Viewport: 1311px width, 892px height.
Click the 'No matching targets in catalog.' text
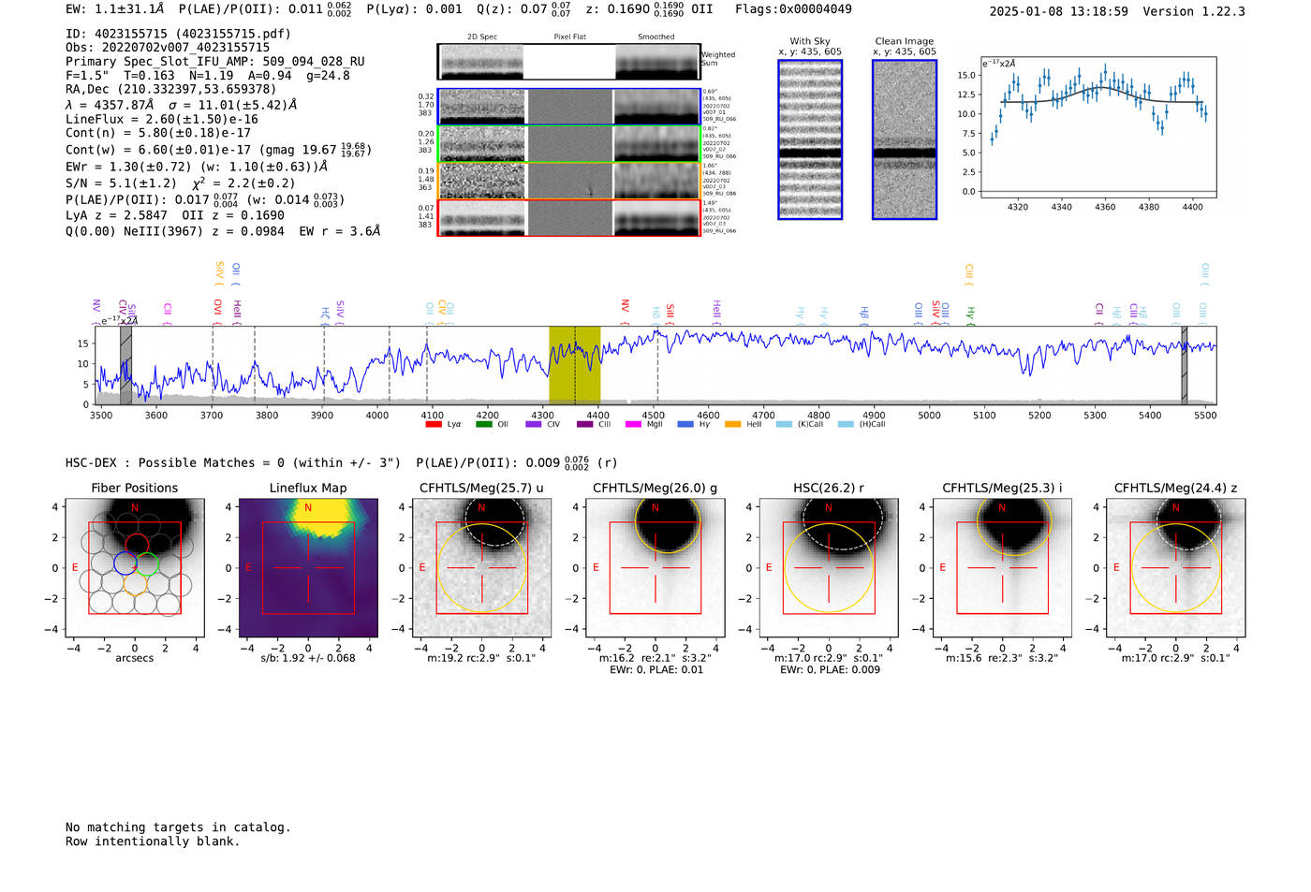178,827
